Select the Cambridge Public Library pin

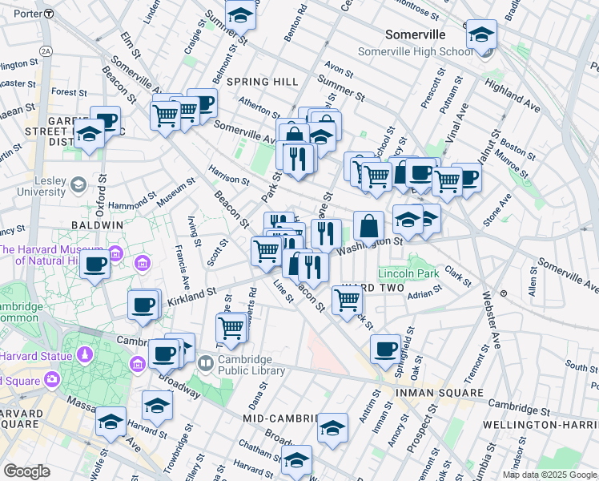pos(206,363)
